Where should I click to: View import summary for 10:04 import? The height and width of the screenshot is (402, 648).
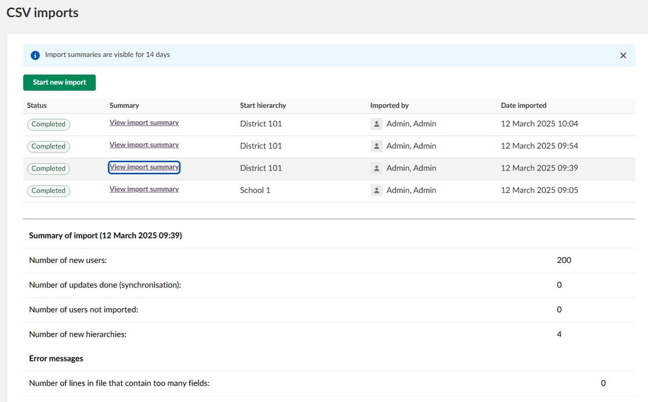[144, 123]
